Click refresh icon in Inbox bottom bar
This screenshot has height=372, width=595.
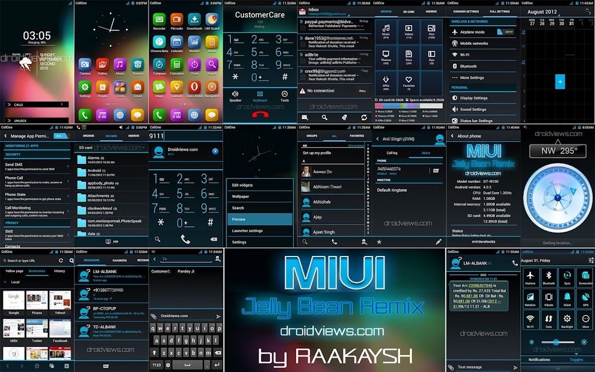pos(364,118)
